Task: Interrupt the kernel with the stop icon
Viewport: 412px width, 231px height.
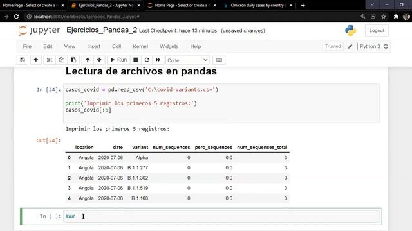Action: tap(136, 60)
